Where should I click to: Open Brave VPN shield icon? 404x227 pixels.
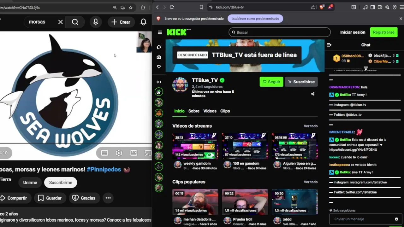395,7
